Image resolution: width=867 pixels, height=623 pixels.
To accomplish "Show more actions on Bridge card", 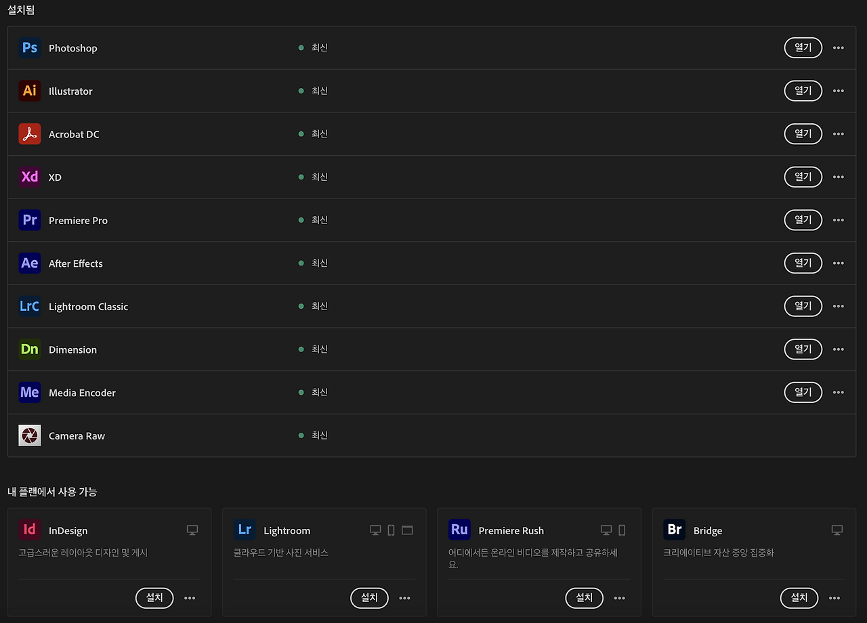I will [x=834, y=598].
